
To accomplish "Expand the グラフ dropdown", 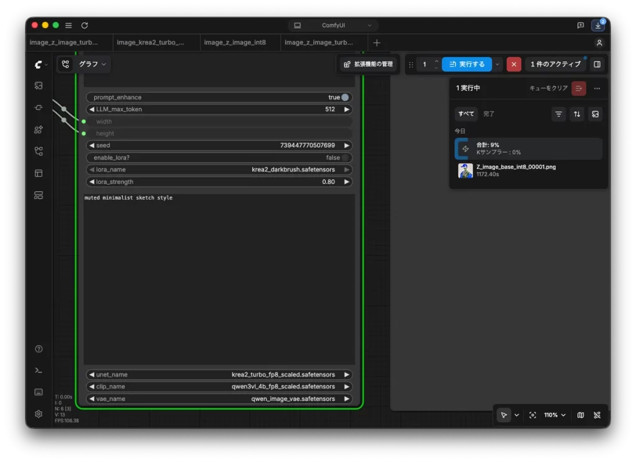I will click(x=93, y=64).
